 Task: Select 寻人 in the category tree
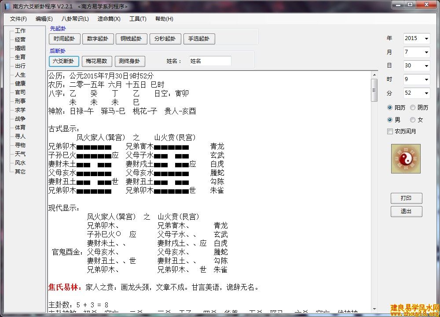pyautogui.click(x=20, y=136)
